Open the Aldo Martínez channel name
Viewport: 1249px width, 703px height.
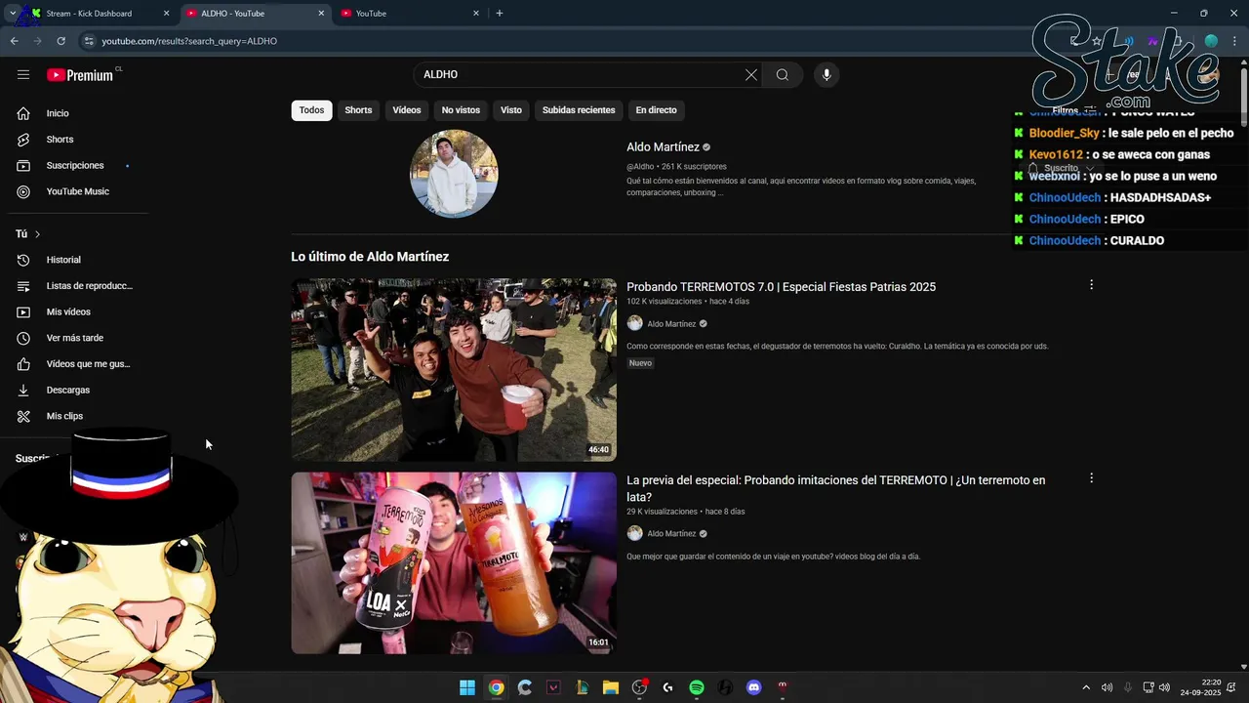click(x=663, y=147)
